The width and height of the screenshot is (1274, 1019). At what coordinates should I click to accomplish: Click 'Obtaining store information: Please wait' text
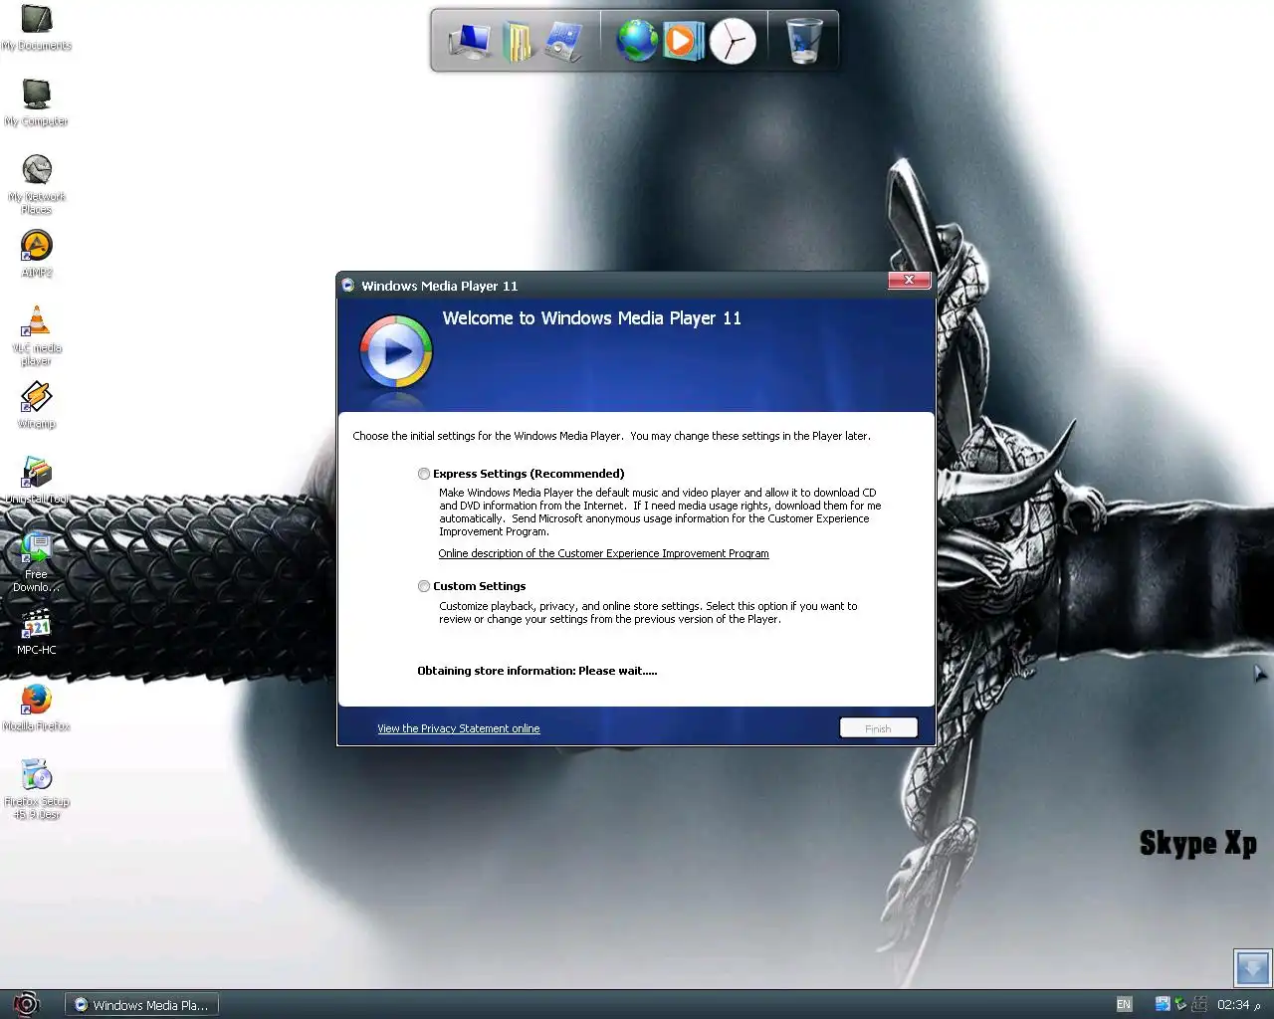[537, 671]
